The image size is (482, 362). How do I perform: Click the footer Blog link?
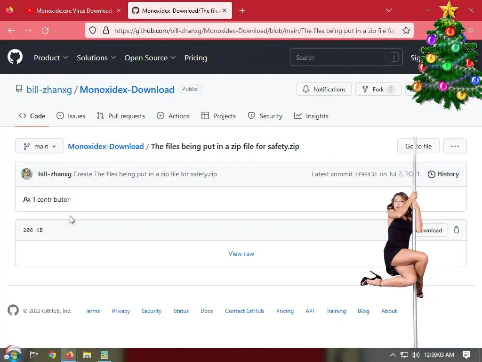coord(363,311)
